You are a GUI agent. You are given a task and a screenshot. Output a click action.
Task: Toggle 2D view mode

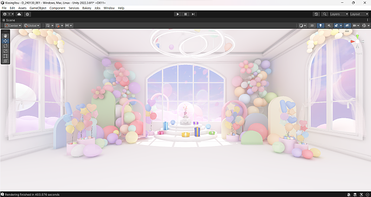(x=312, y=25)
